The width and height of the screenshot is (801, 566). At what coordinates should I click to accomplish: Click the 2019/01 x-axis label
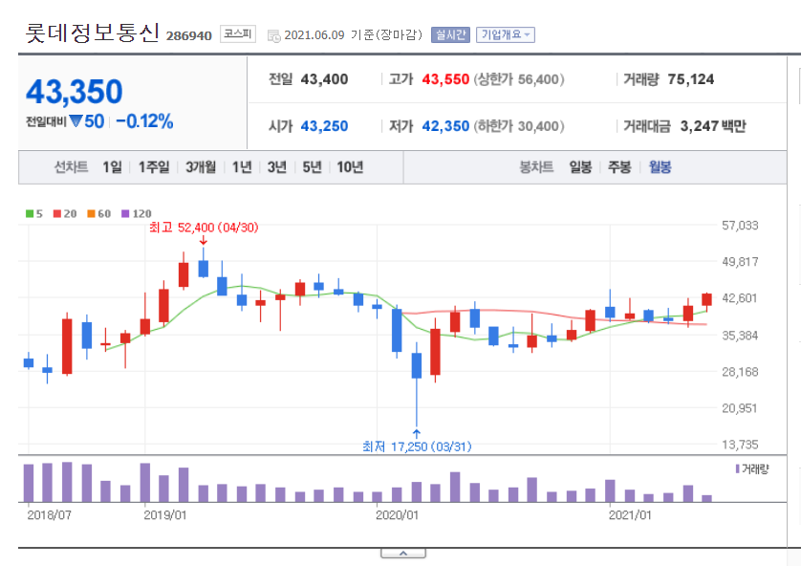pyautogui.click(x=165, y=515)
